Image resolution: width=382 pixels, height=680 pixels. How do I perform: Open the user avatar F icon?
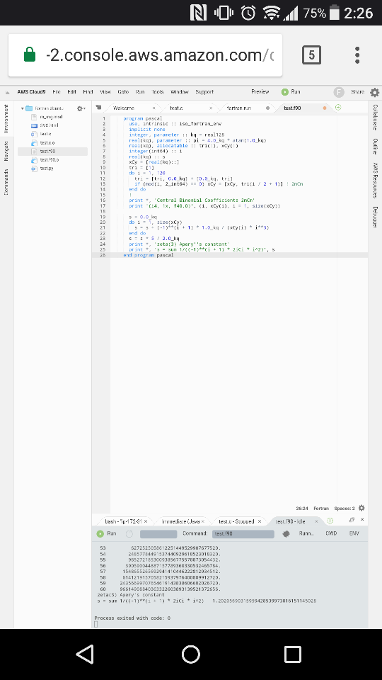(x=339, y=92)
